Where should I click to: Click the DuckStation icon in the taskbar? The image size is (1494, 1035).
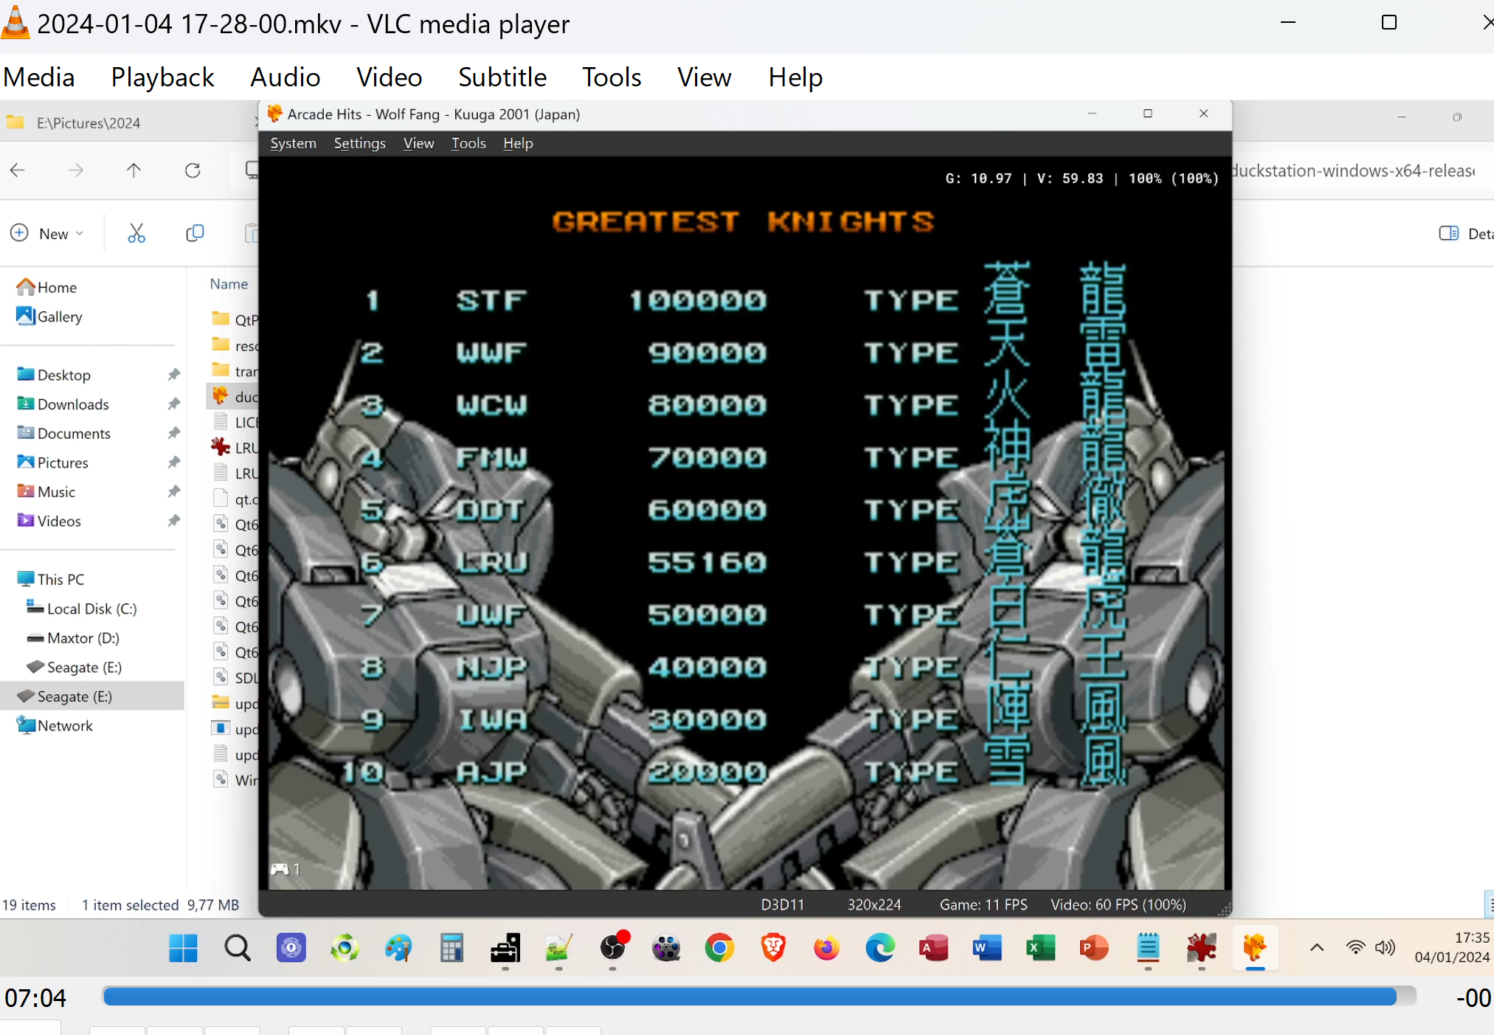pos(1254,948)
